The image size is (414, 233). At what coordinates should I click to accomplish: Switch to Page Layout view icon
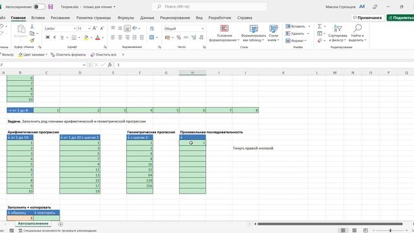(354, 230)
